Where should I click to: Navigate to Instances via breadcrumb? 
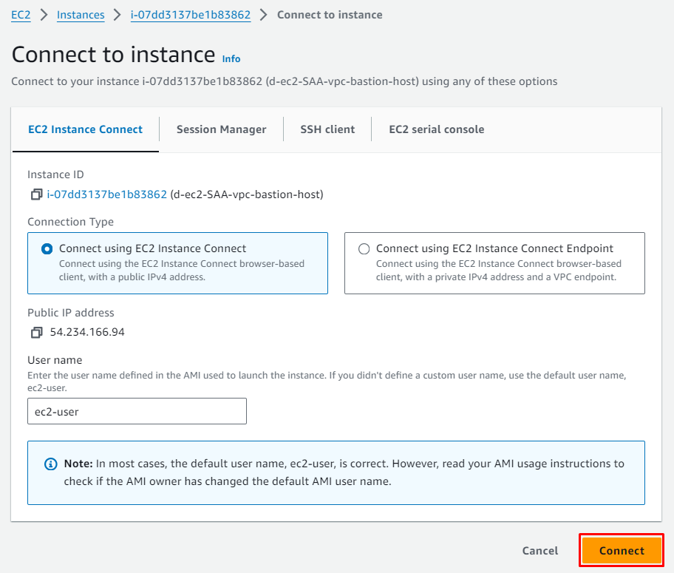81,15
